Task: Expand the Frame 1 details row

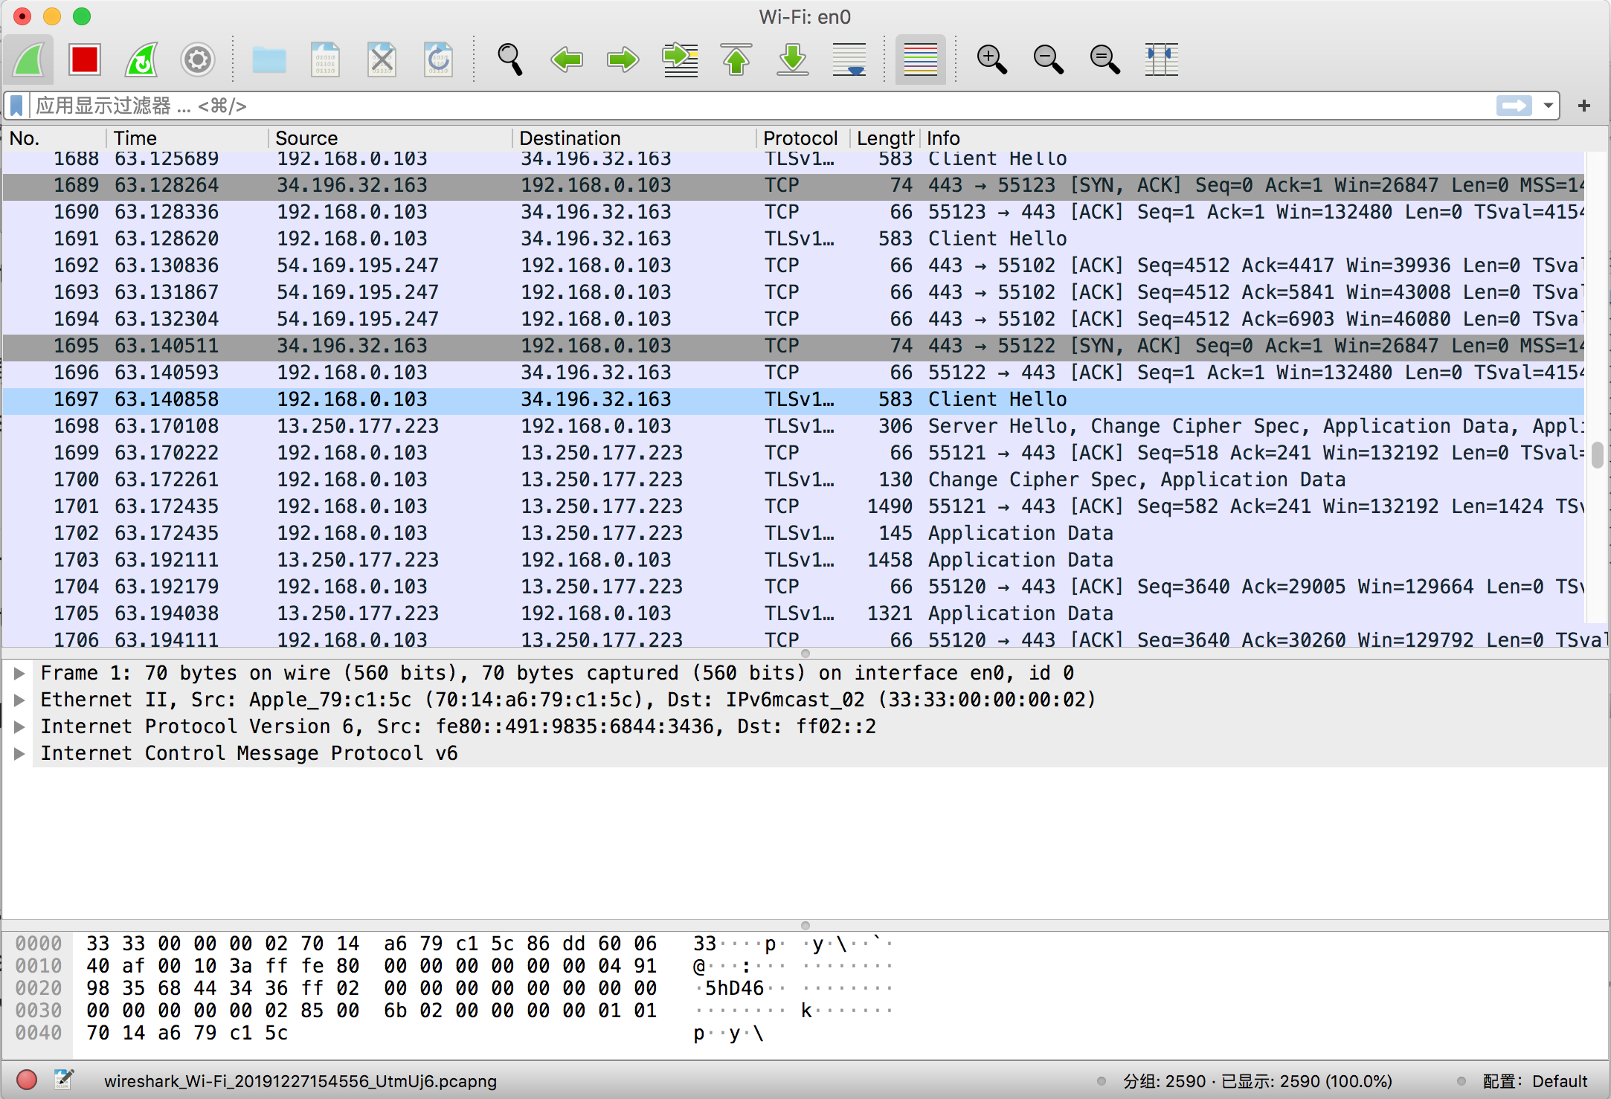Action: point(20,673)
